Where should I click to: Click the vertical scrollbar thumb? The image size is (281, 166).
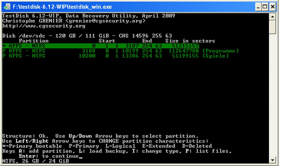click(x=272, y=27)
